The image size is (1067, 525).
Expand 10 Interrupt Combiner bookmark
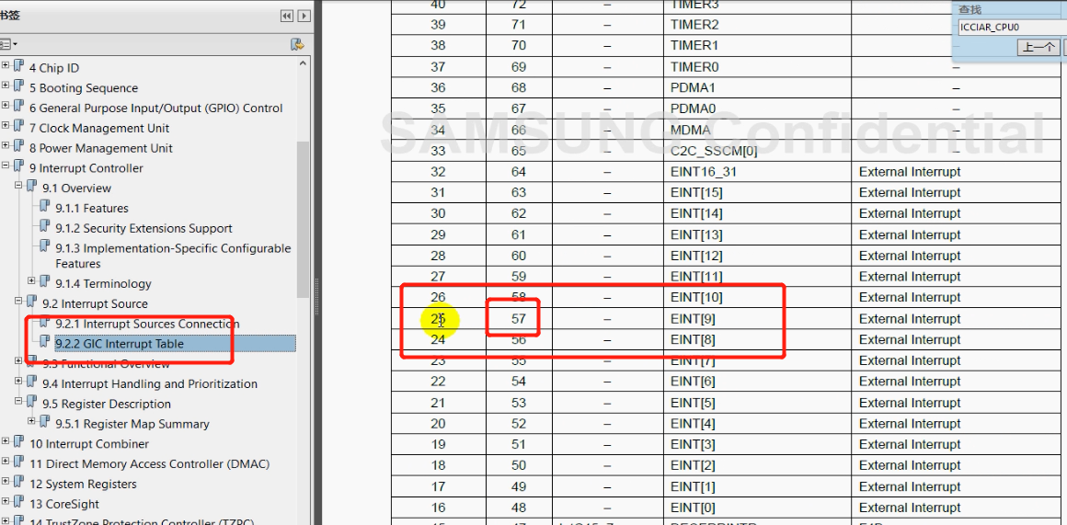pos(6,443)
